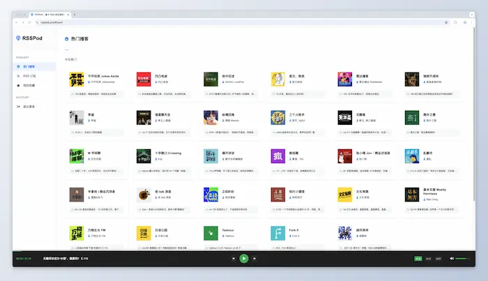The width and height of the screenshot is (488, 281).
Task: Click the page vertical scrollbar
Action: click(x=474, y=114)
